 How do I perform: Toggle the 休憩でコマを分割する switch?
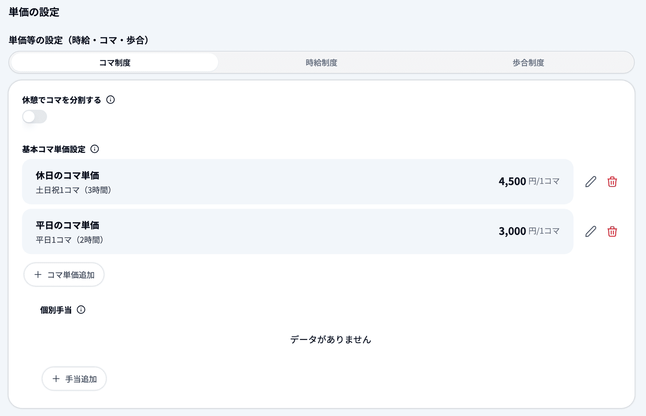(35, 117)
